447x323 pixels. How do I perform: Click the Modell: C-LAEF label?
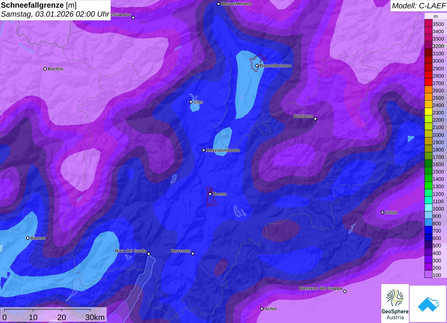point(419,6)
